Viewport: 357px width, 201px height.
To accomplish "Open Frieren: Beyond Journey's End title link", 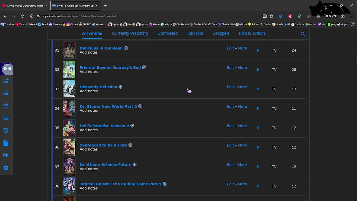I will [110, 67].
